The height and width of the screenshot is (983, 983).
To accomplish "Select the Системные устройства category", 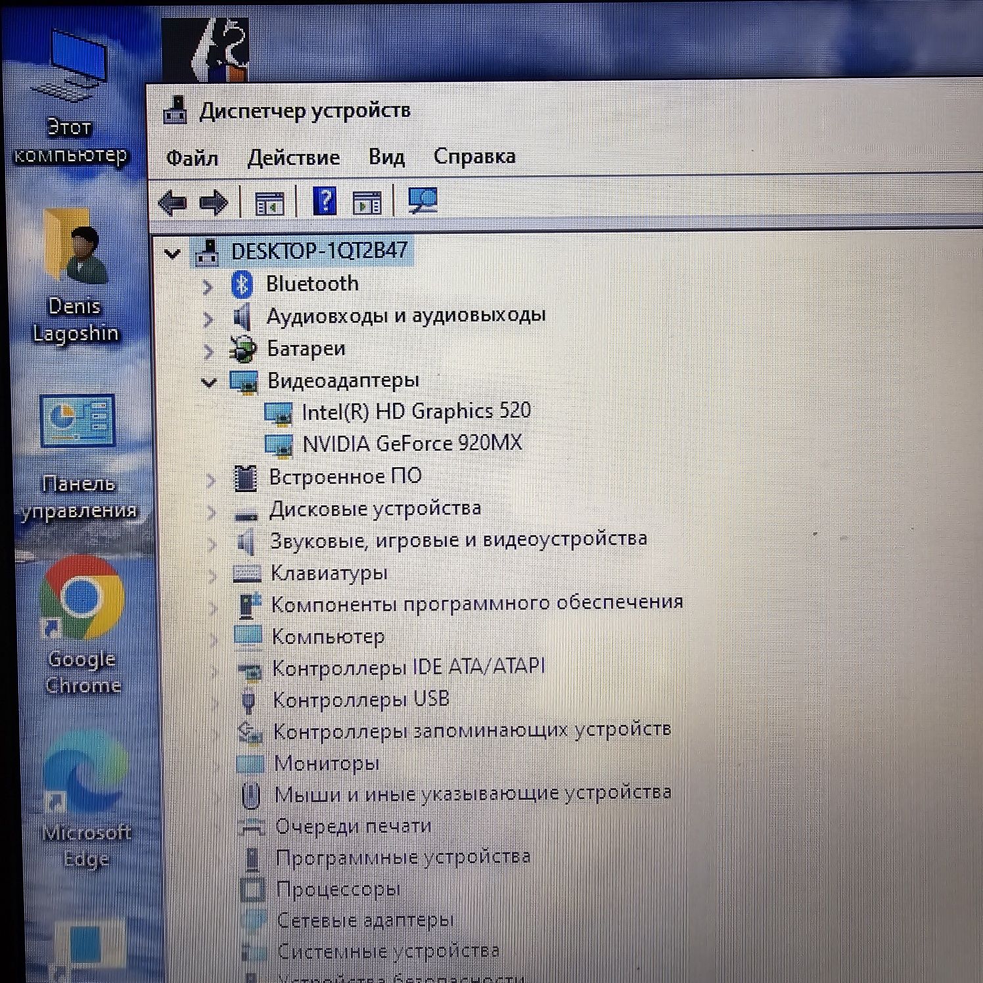I will 388,951.
